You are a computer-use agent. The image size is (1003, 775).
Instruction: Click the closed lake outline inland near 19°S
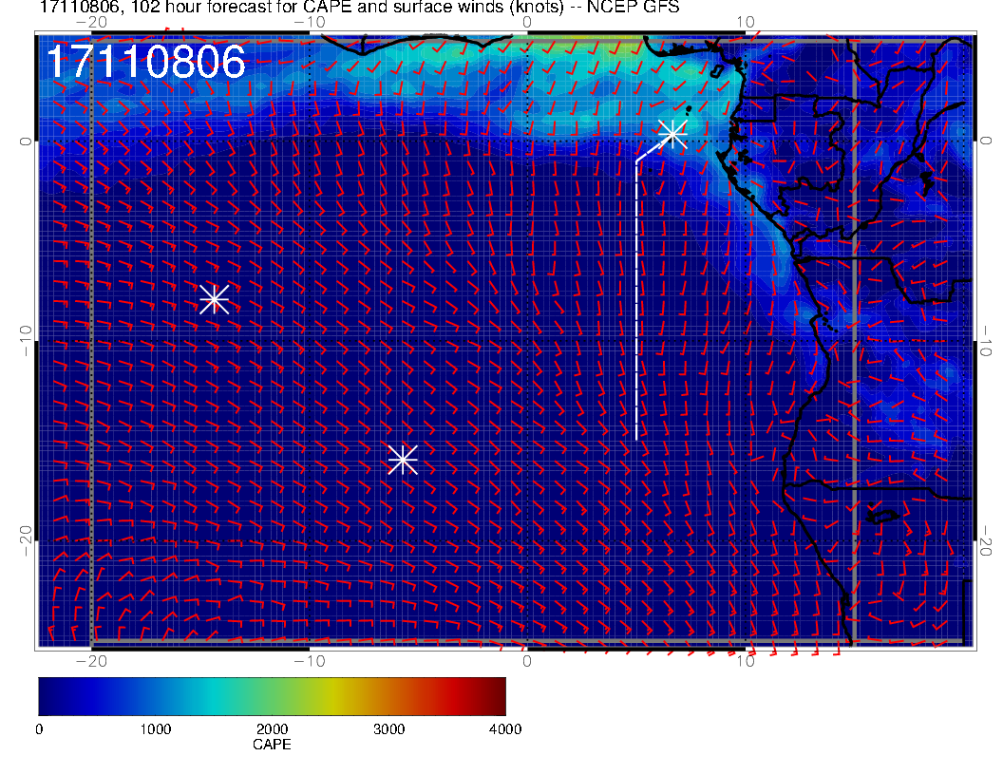point(882,516)
